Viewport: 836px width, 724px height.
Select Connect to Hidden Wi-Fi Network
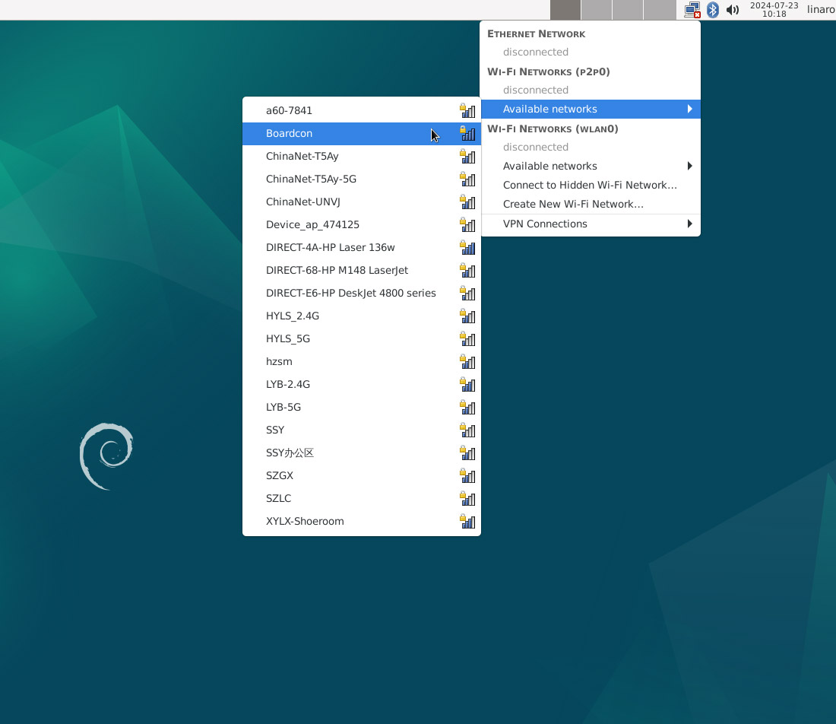coord(590,185)
